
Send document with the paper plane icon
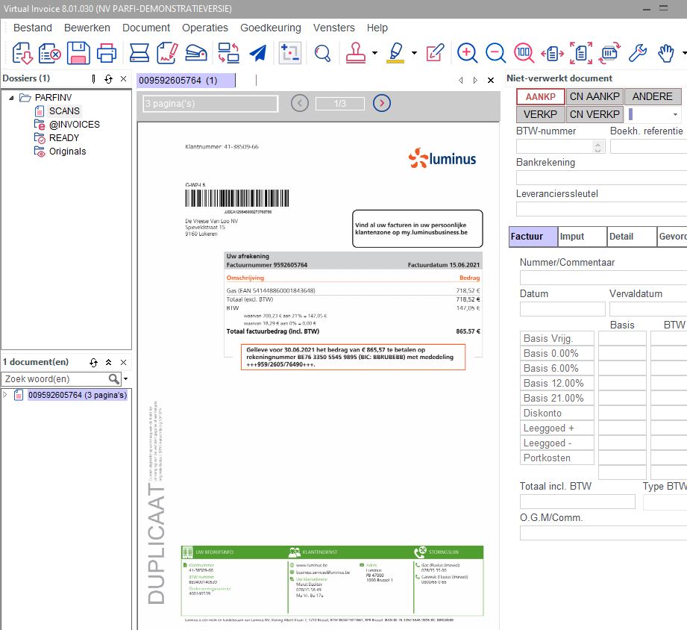click(258, 53)
